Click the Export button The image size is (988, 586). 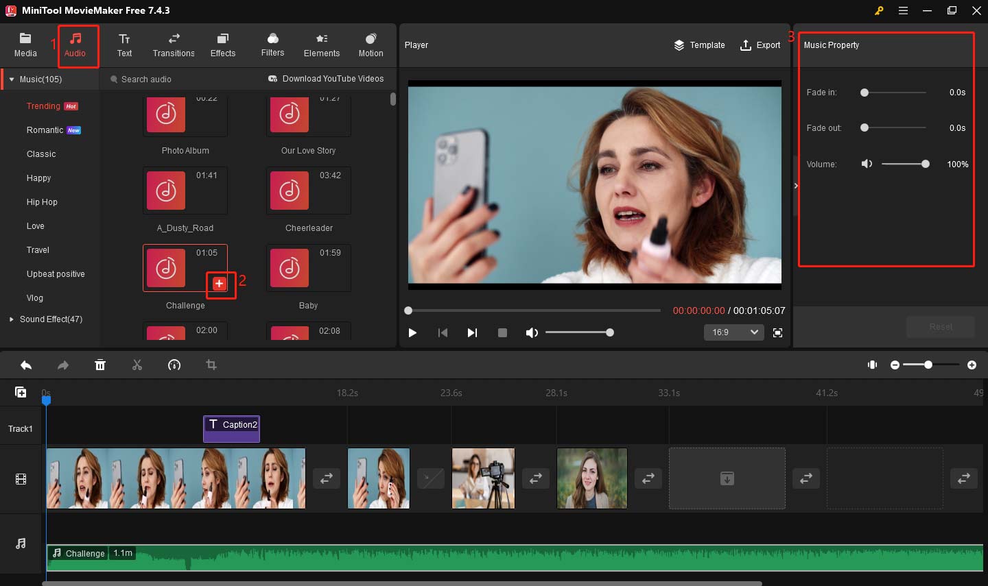tap(760, 45)
